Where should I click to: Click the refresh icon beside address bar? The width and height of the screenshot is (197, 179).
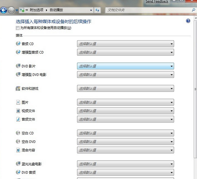[x=97, y=10]
